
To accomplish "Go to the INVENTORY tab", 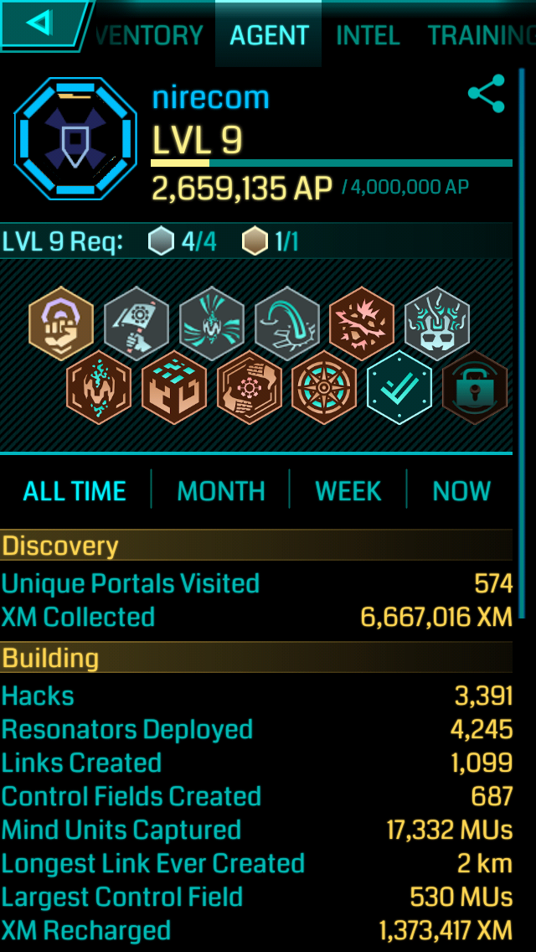I will point(149,35).
